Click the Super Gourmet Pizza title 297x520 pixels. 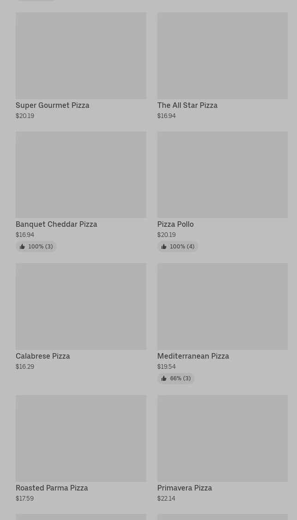(x=53, y=105)
